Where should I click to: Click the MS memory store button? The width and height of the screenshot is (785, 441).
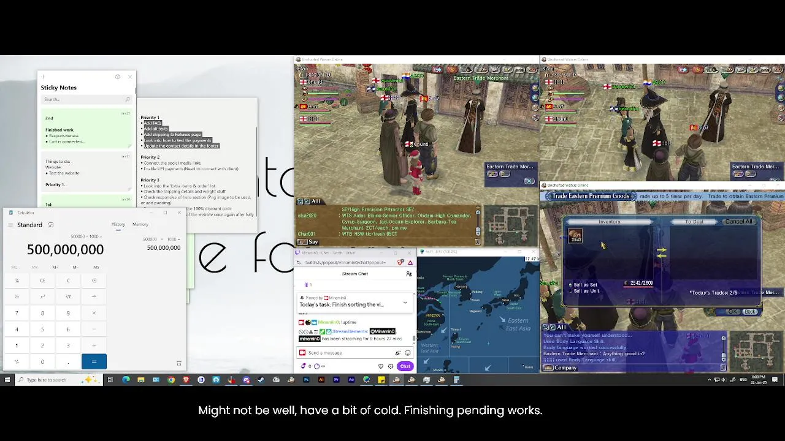[96, 267]
